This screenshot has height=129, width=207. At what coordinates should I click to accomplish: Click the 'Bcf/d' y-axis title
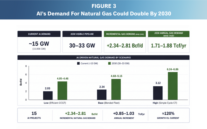(21, 82)
